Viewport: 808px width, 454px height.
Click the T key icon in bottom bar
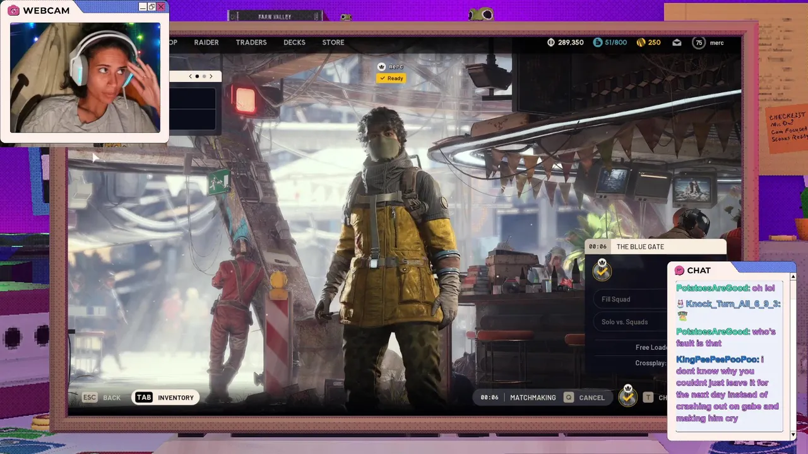tap(648, 397)
